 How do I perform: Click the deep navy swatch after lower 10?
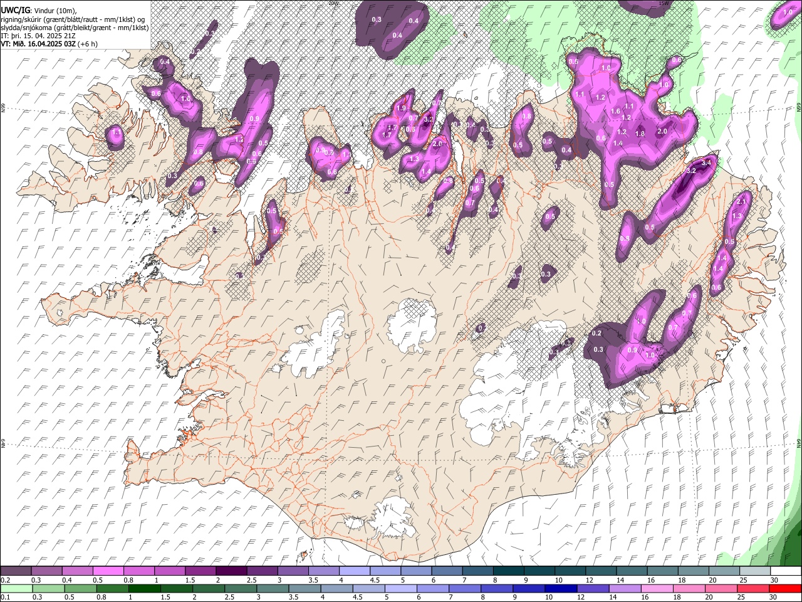pos(561,588)
